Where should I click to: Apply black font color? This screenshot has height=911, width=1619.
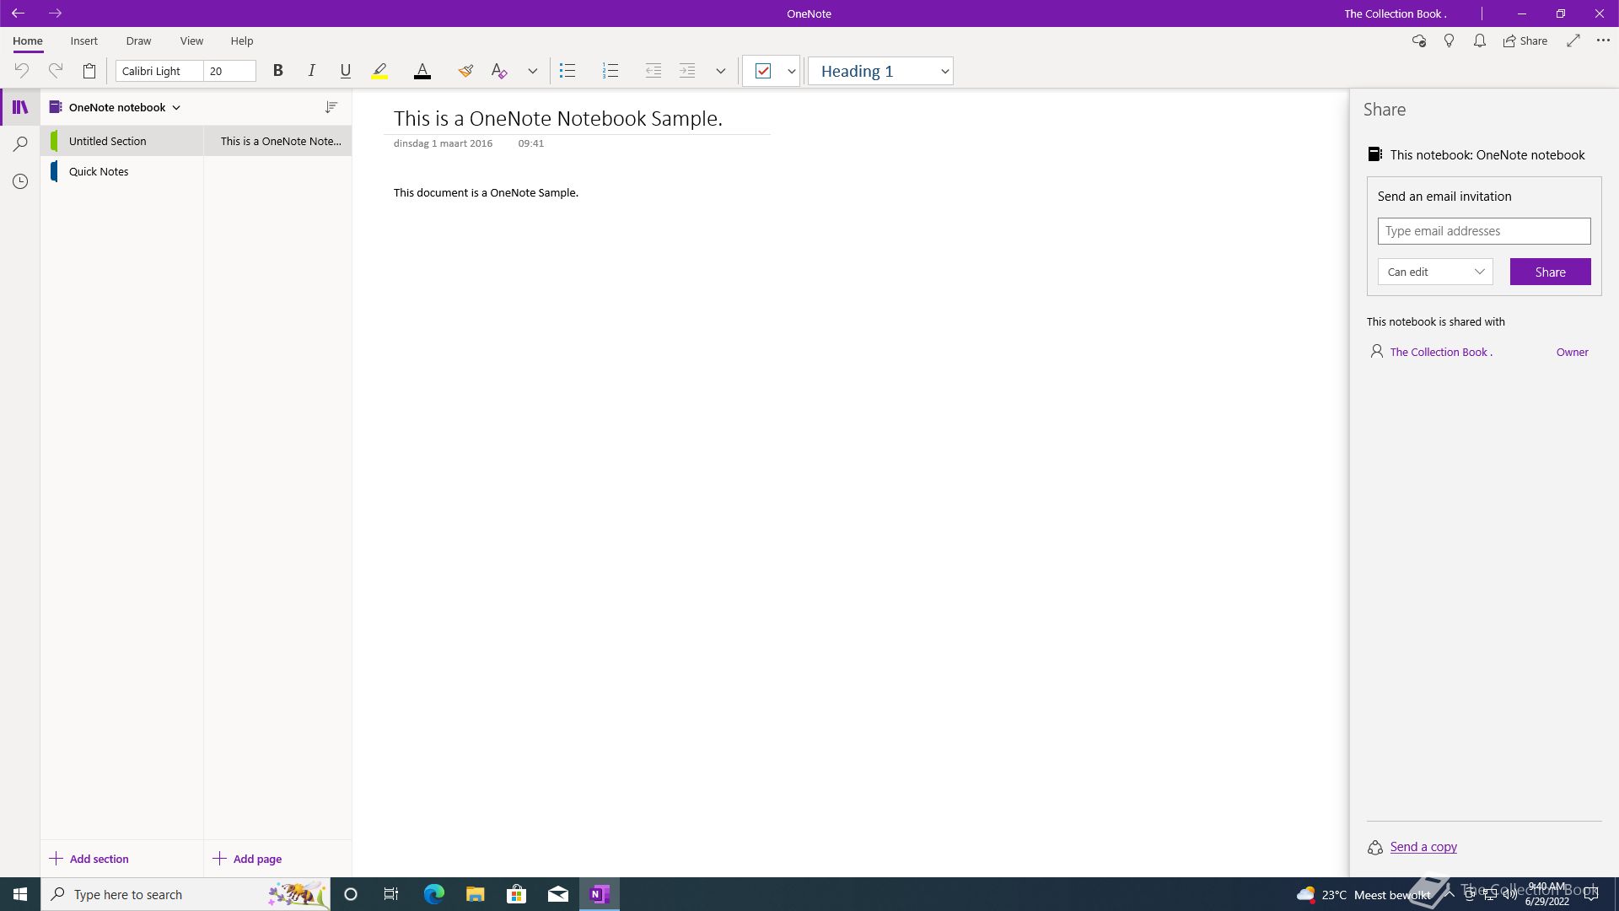tap(422, 71)
